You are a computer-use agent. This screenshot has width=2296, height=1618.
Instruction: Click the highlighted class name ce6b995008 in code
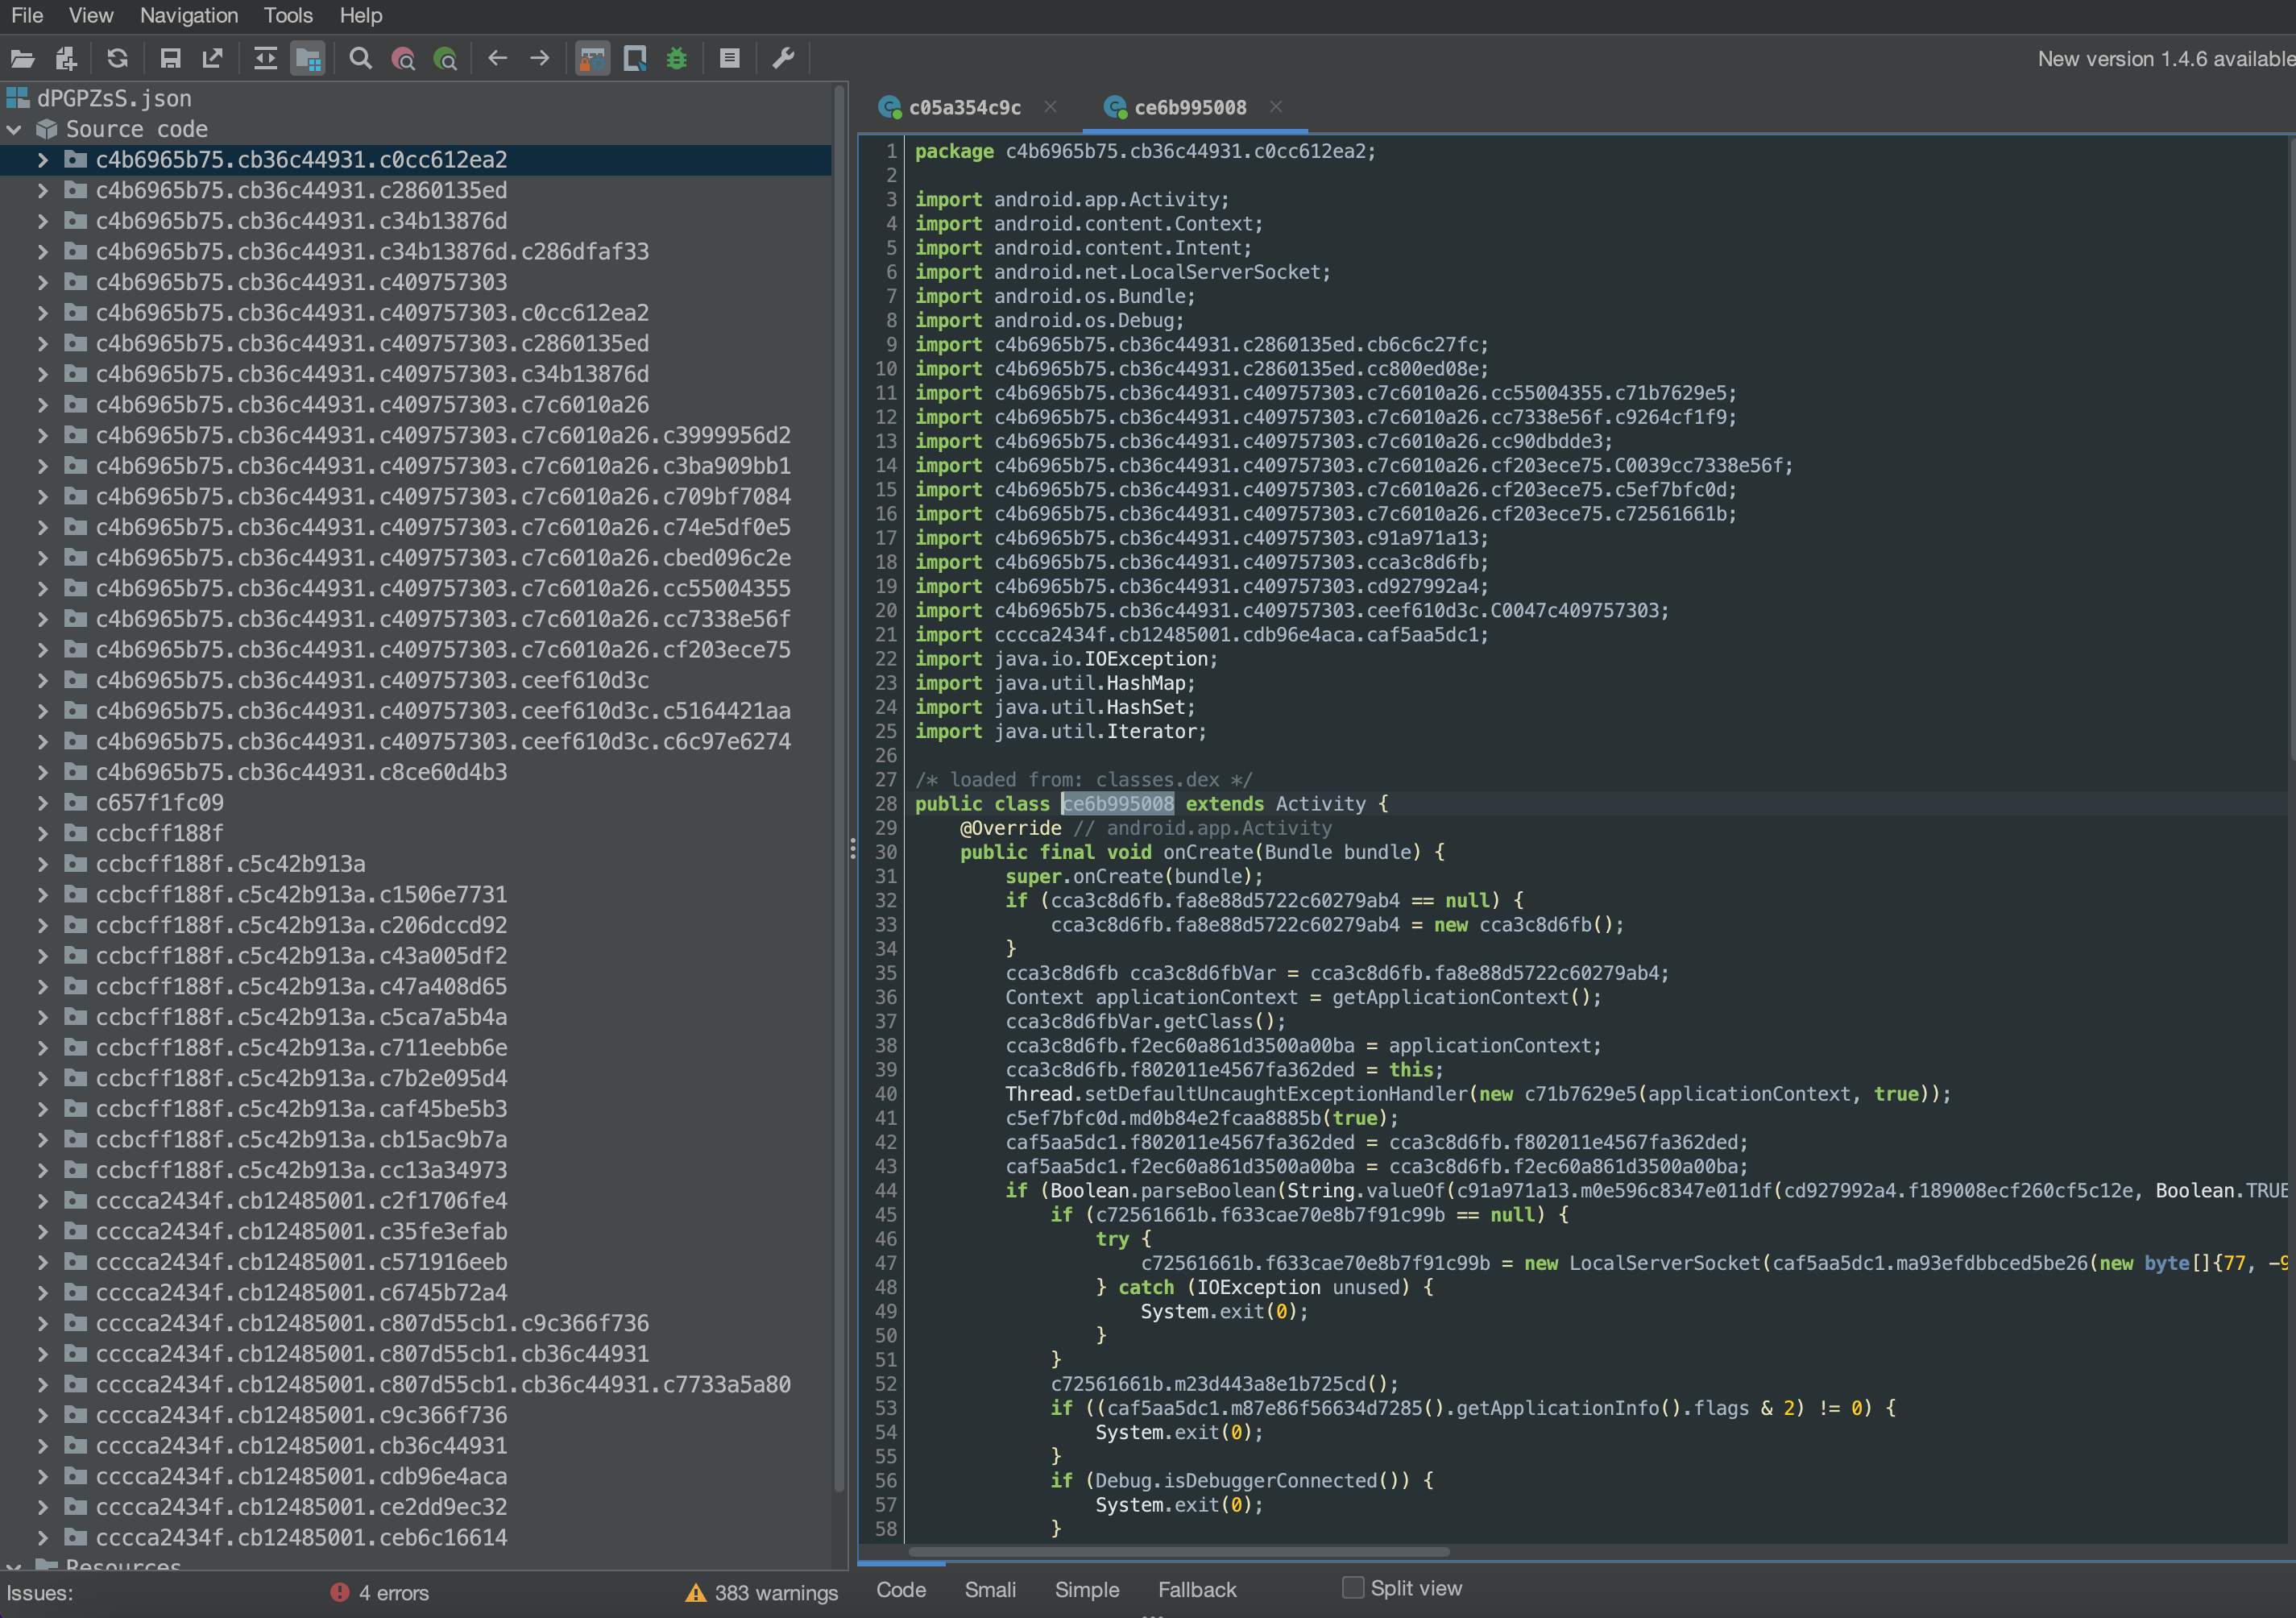[x=1117, y=804]
